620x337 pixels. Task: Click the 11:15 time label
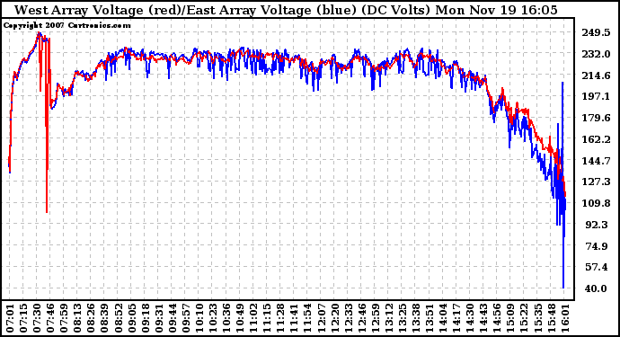tap(267, 318)
